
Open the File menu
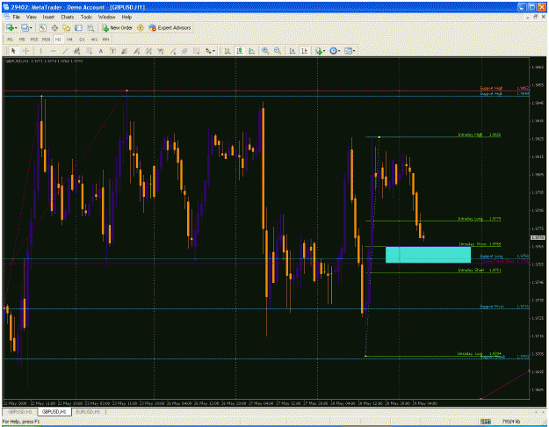[16, 17]
